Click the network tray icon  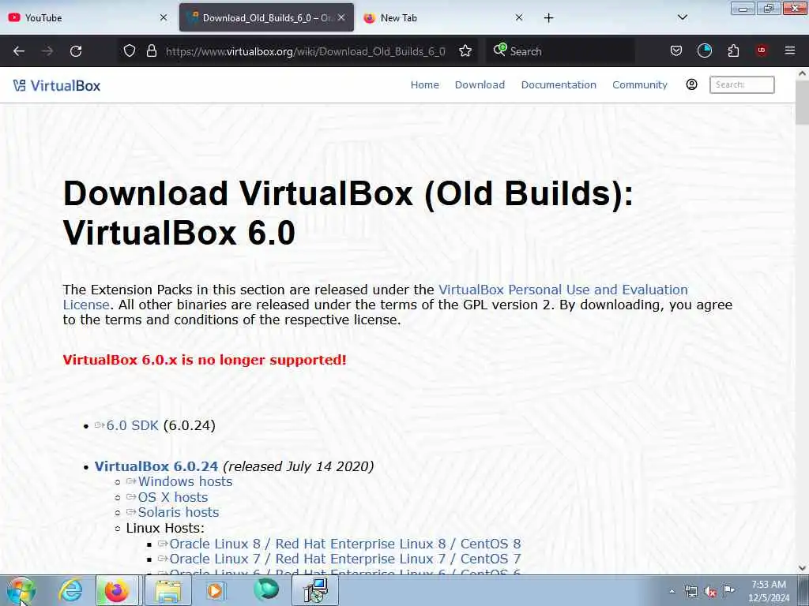click(690, 591)
